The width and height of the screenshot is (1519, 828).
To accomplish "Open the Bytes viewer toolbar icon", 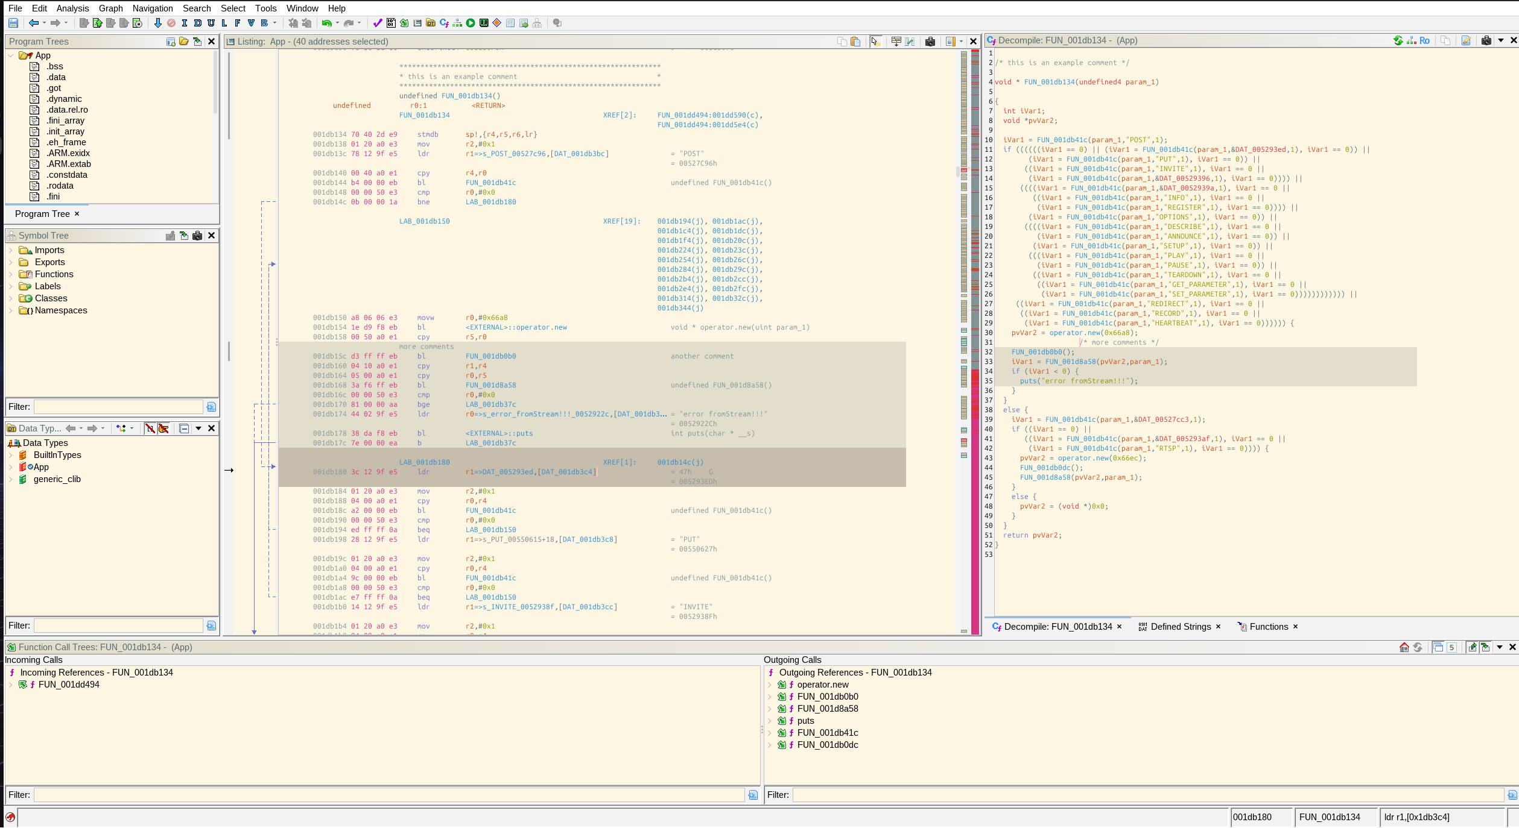I will pos(391,23).
